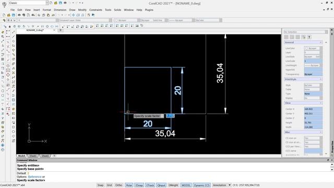Click LineScale value field in Properties
This screenshot has height=188, width=334.
pos(313,61)
